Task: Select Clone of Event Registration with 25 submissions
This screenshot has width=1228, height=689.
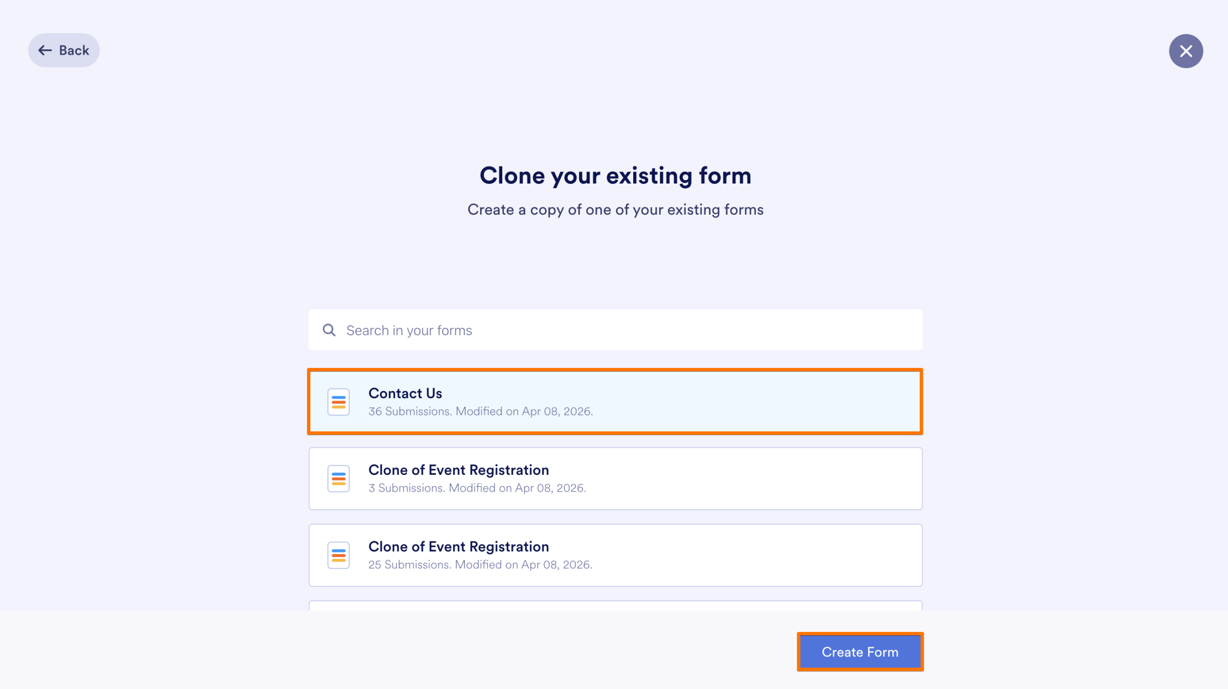Action: (615, 555)
